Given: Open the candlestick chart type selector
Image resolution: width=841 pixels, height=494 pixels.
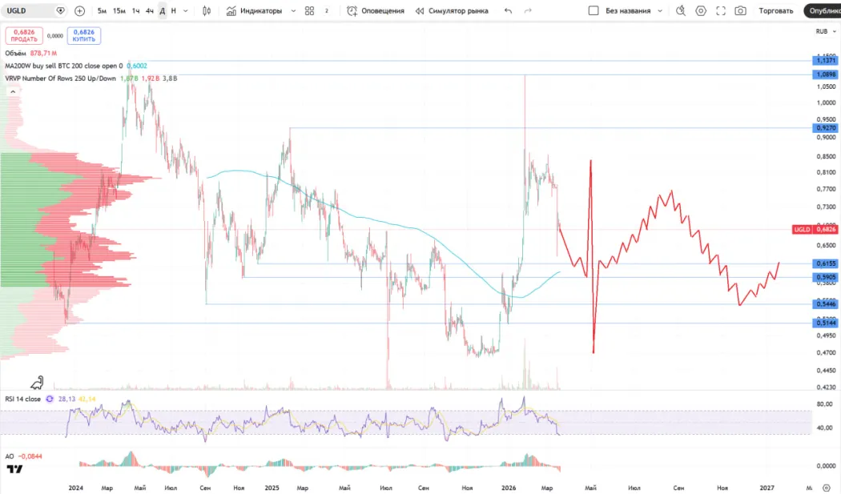Looking at the screenshot, I should tap(207, 11).
